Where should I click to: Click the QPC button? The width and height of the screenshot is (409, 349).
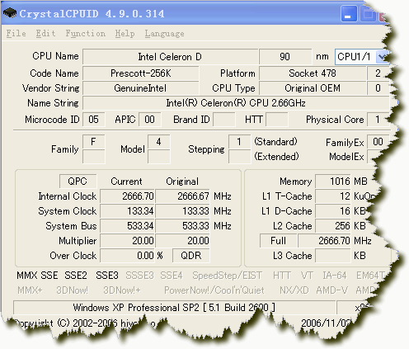click(x=78, y=182)
